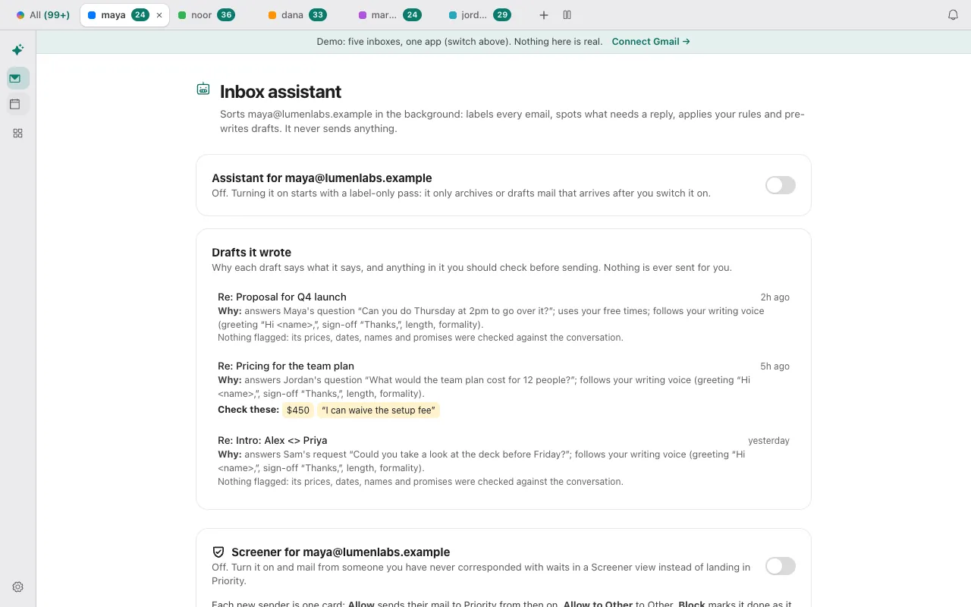Click the Screener shield icon
971x607 pixels.
point(218,552)
